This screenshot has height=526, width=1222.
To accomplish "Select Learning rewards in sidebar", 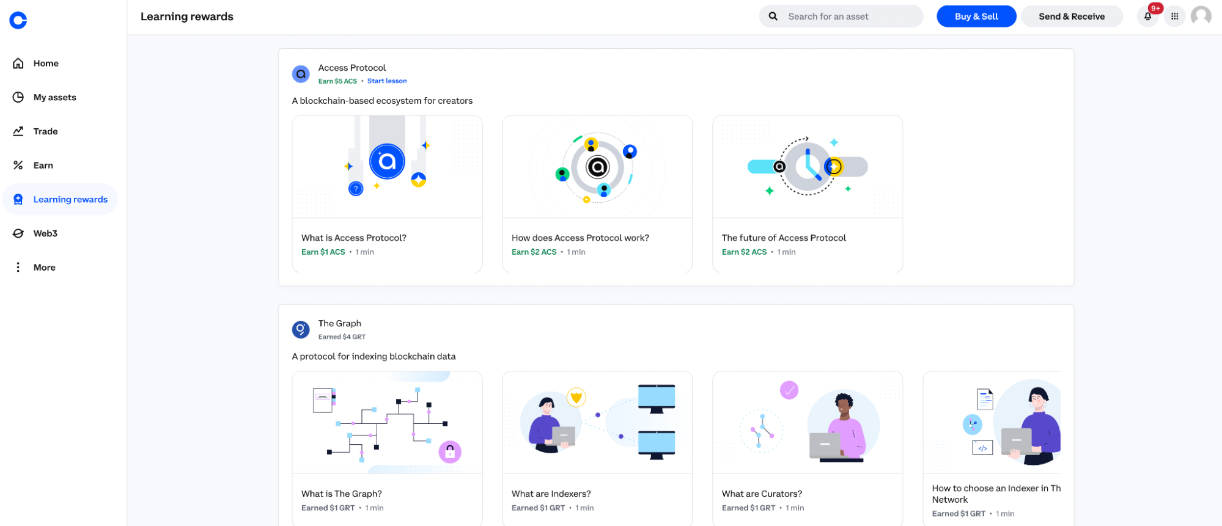I will coord(61,199).
